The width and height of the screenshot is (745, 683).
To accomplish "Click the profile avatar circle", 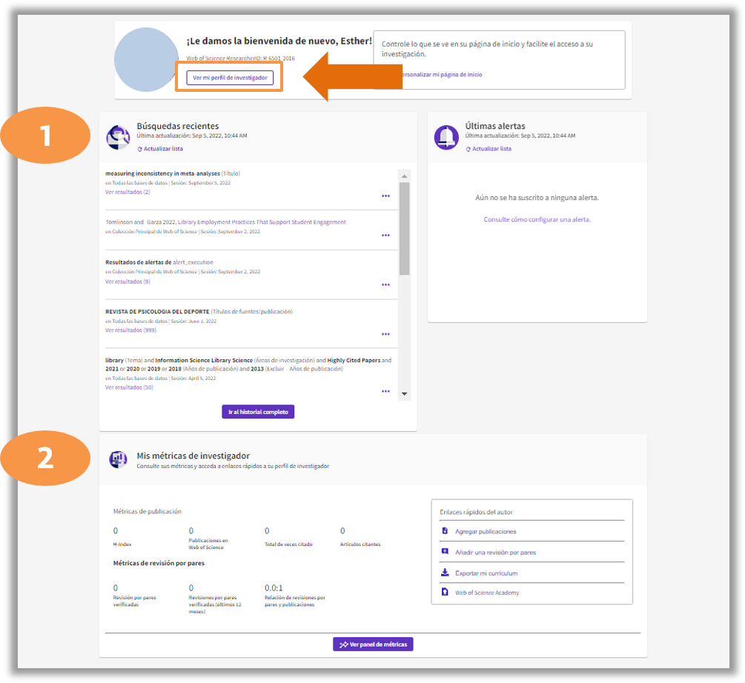I will [x=146, y=59].
